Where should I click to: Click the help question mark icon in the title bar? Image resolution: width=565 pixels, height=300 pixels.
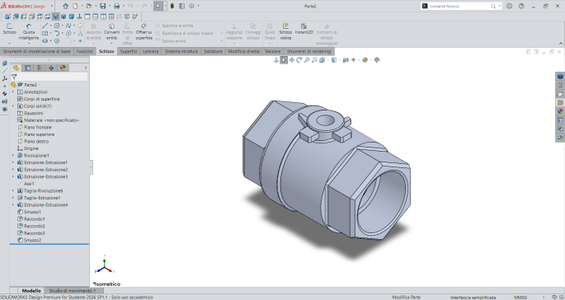(x=521, y=6)
